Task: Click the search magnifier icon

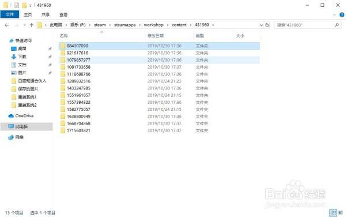Action: tap(337, 25)
